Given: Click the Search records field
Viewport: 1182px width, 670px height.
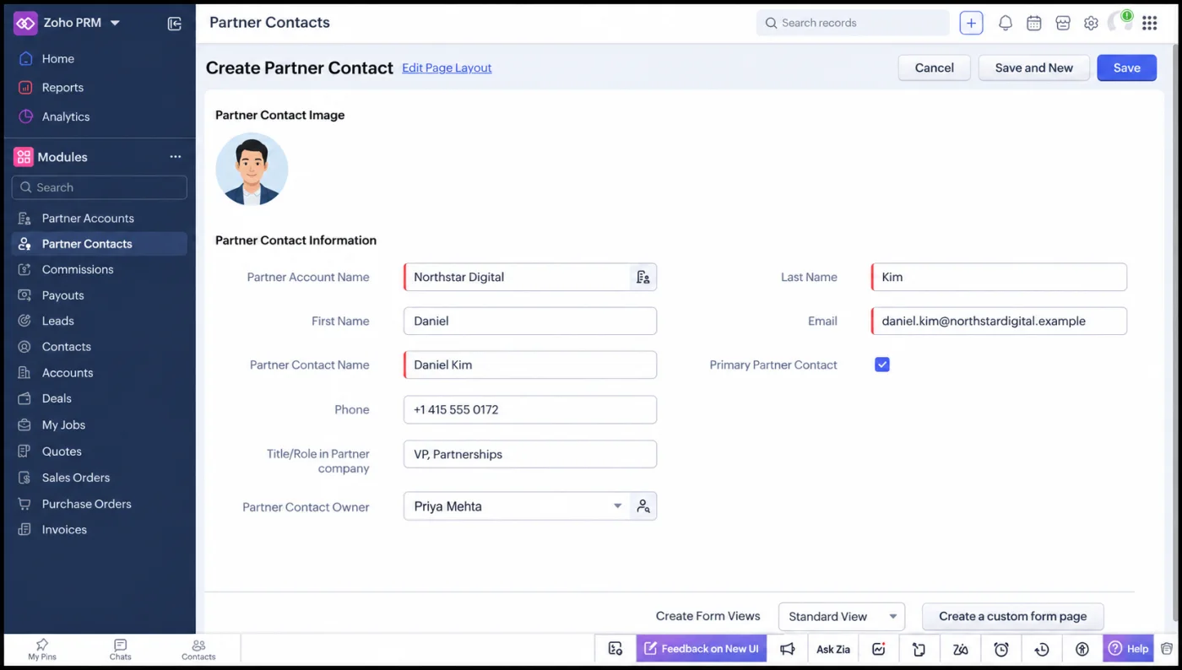Looking at the screenshot, I should pos(853,24).
